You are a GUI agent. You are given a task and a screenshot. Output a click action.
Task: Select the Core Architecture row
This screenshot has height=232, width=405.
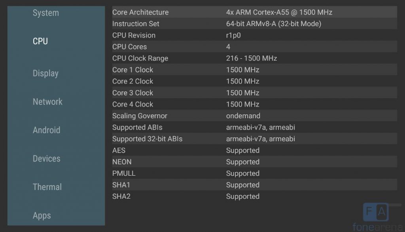[x=254, y=12]
